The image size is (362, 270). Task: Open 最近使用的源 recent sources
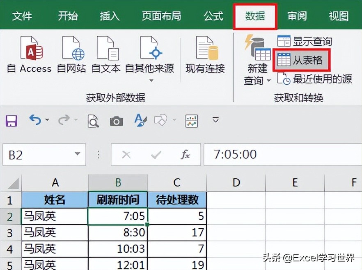pyautogui.click(x=314, y=79)
